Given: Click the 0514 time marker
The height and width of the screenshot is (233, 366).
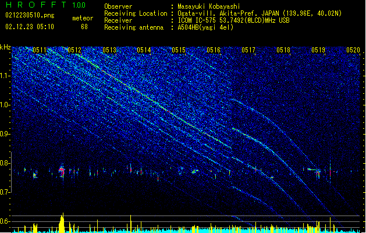Looking at the screenshot, I should click(x=144, y=50).
